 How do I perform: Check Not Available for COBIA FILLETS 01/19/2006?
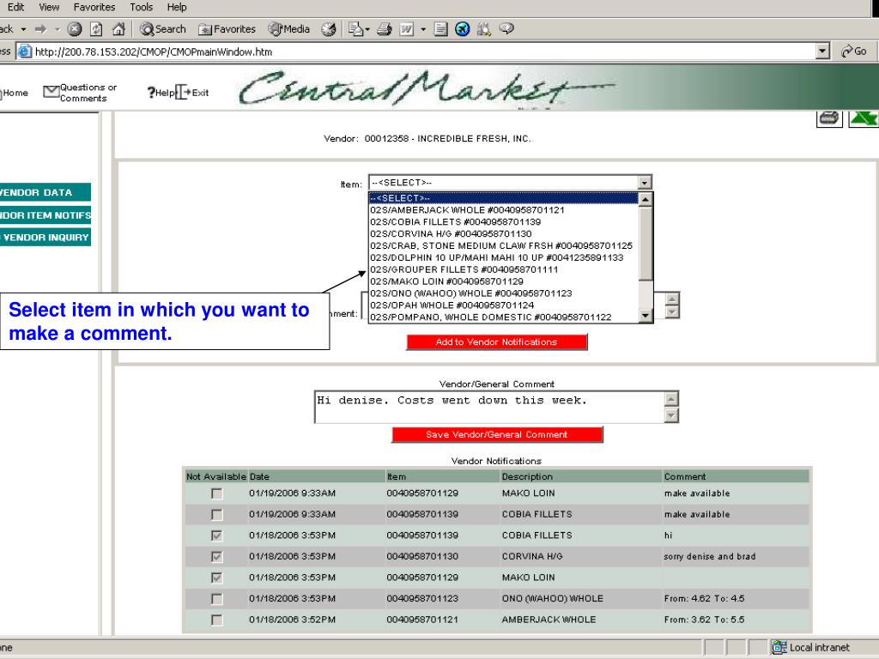[217, 515]
